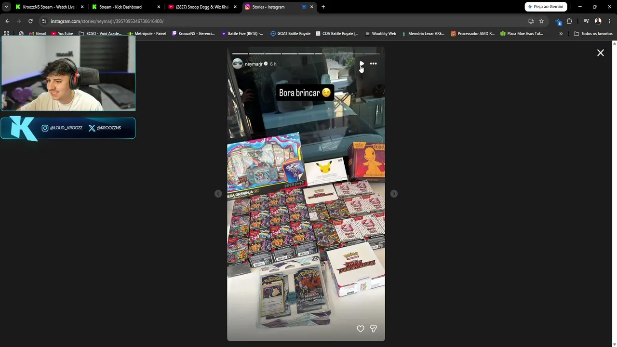617x347 pixels.
Task: Expand the tab search dropdown
Action: click(6, 7)
